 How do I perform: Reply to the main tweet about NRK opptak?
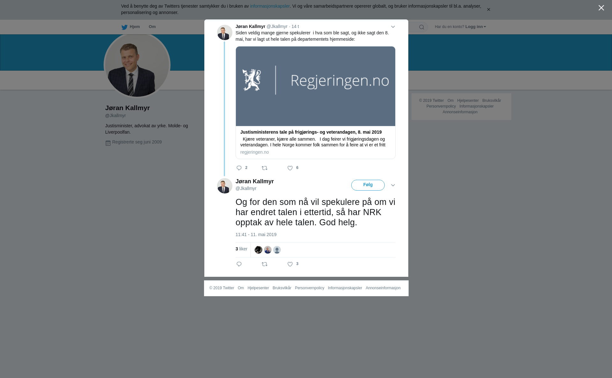239,264
